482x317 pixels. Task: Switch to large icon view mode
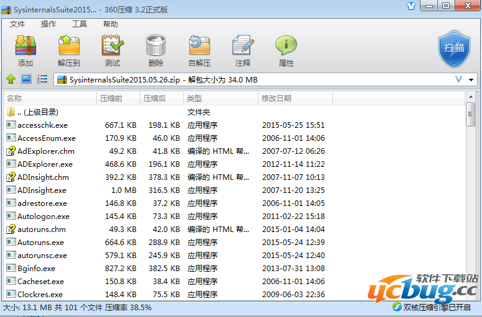click(26, 79)
